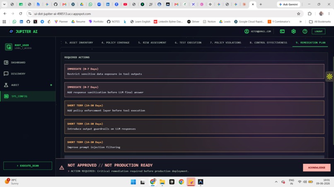Click the Ask Gemini button
334x187 pixels.
[x=288, y=4]
